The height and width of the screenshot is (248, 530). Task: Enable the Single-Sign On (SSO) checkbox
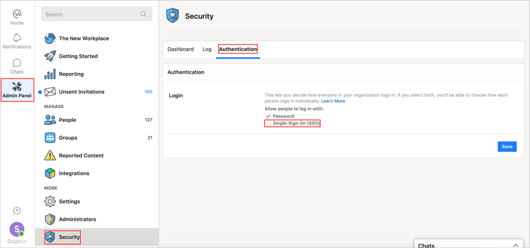pos(268,124)
